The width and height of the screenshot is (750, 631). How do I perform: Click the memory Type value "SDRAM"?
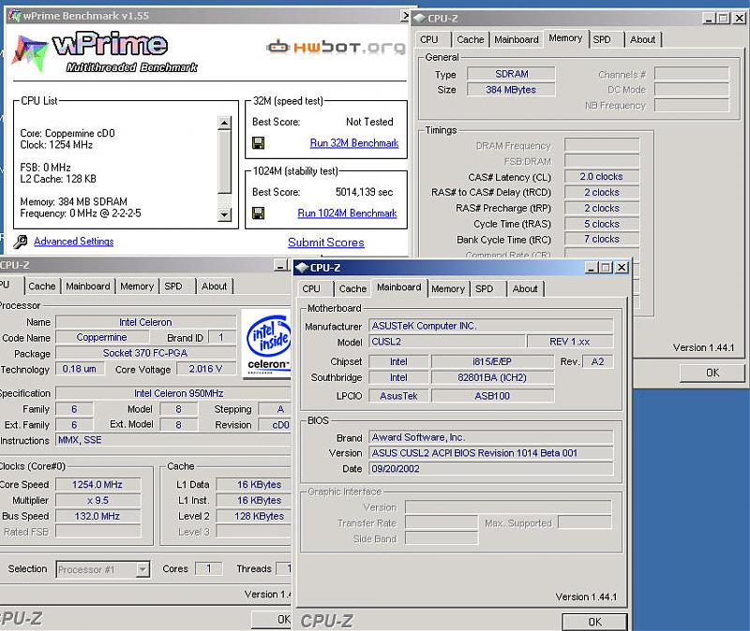[511, 74]
